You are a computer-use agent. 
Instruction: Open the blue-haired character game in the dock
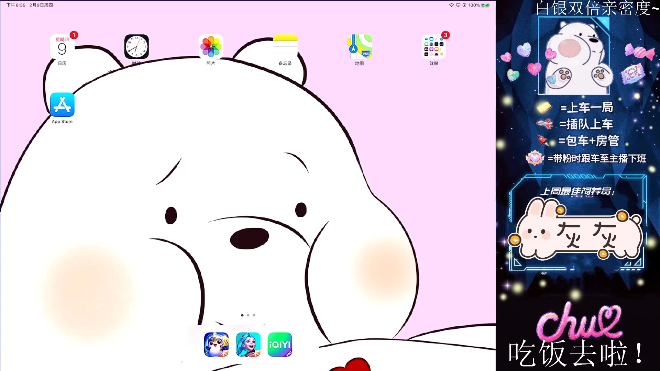(x=248, y=345)
